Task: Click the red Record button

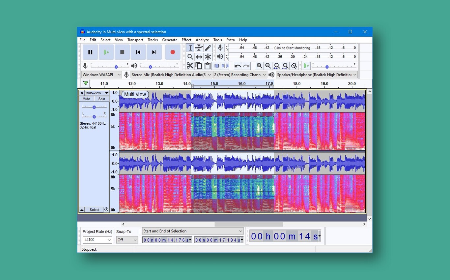Action: 172,52
